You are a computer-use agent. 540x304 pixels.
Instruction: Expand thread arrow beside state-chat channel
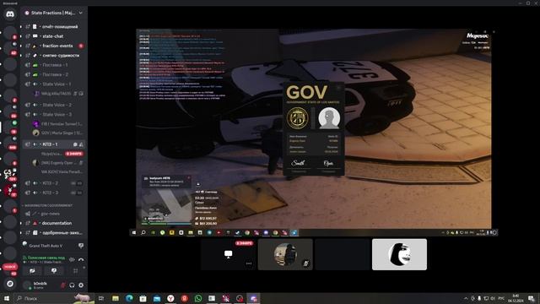tap(21, 36)
